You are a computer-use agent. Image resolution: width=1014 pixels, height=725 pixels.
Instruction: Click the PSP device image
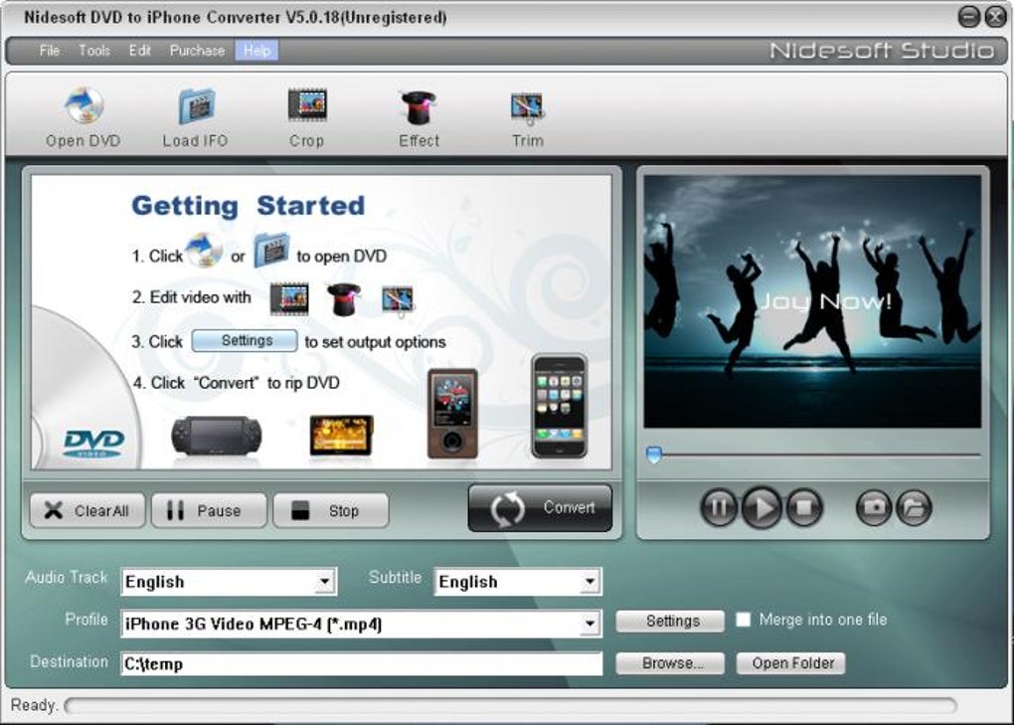point(217,437)
